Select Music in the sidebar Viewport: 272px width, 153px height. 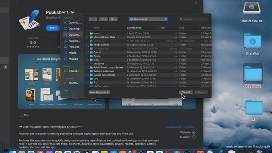(72, 53)
